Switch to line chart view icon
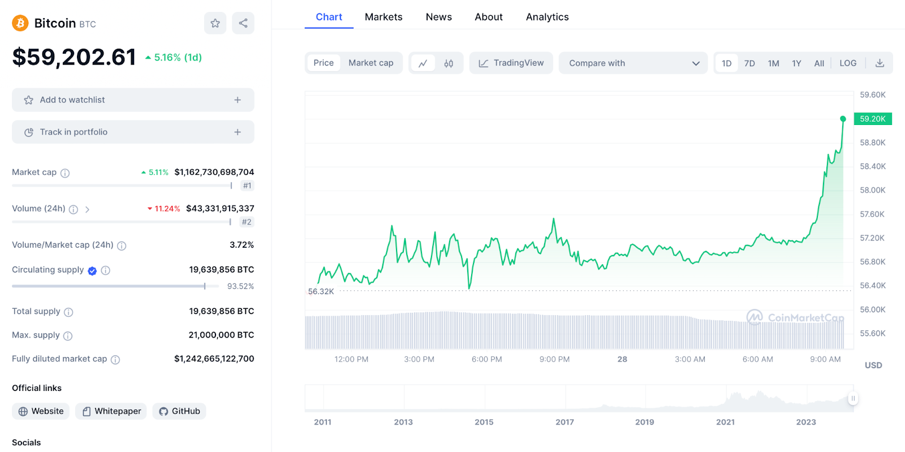 click(x=423, y=63)
